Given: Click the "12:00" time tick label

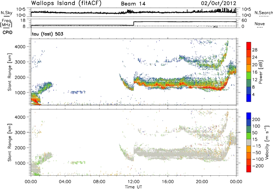Looking at the screenshot, I should [x=133, y=182].
